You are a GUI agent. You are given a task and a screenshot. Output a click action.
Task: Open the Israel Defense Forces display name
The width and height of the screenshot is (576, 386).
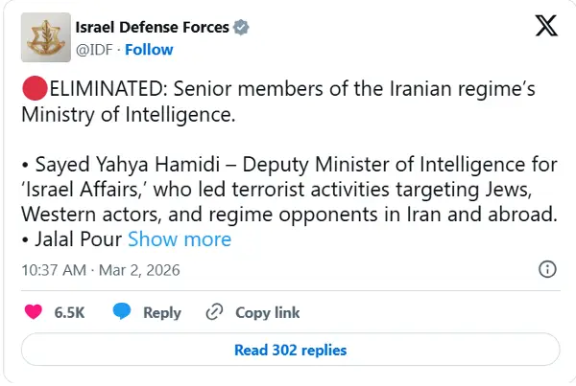152,27
